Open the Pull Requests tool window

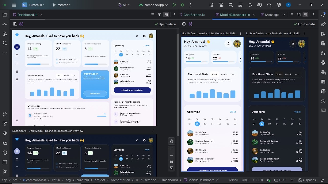click(x=5, y=43)
